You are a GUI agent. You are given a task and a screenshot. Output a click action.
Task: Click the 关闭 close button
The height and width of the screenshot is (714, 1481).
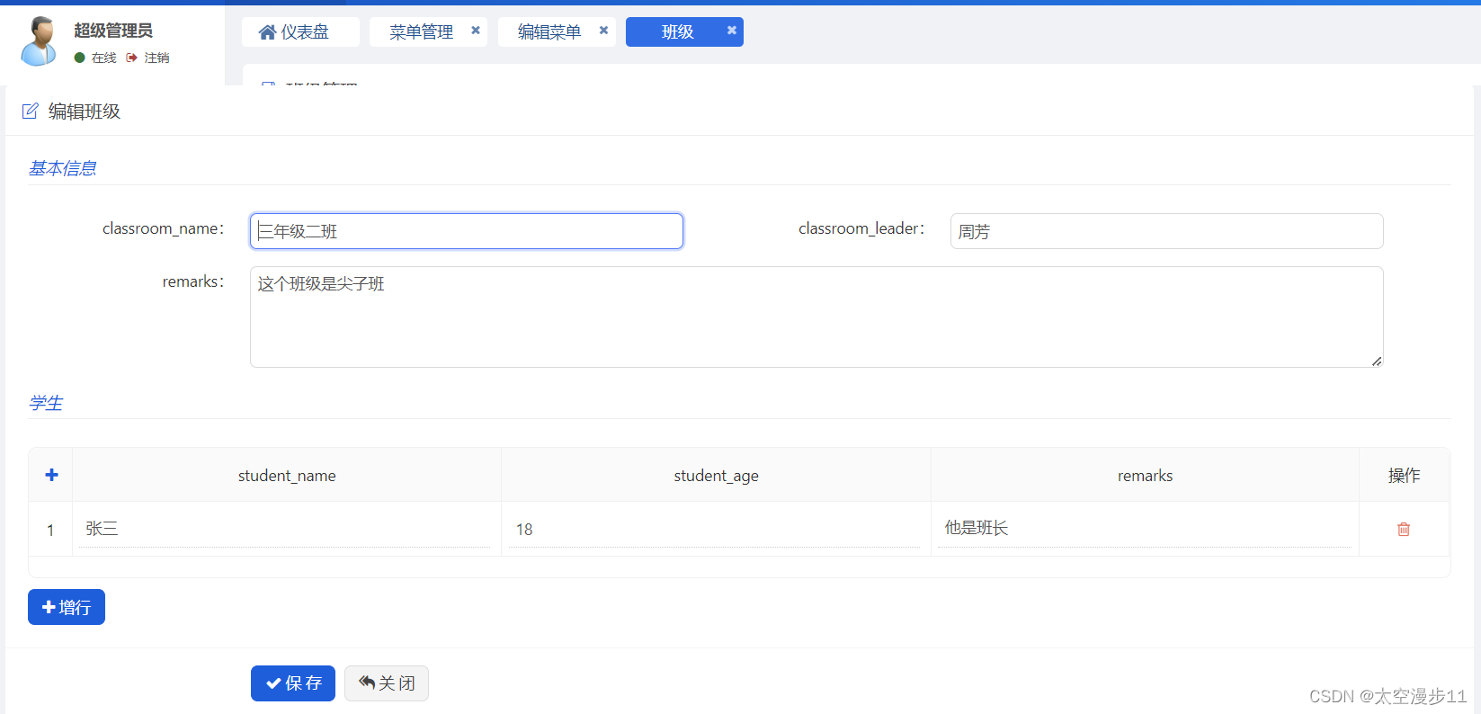point(387,683)
